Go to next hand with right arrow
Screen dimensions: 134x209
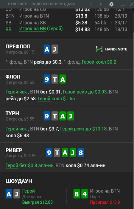[x=101, y=4]
